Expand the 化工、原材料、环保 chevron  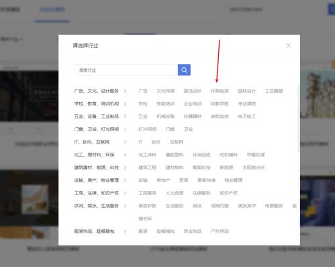[125, 155]
